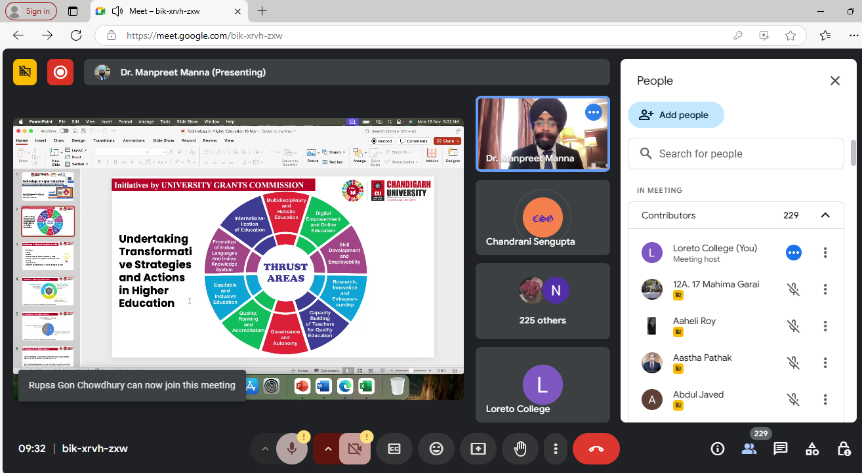Open the emoji reactions button
The height and width of the screenshot is (473, 862).
[436, 449]
